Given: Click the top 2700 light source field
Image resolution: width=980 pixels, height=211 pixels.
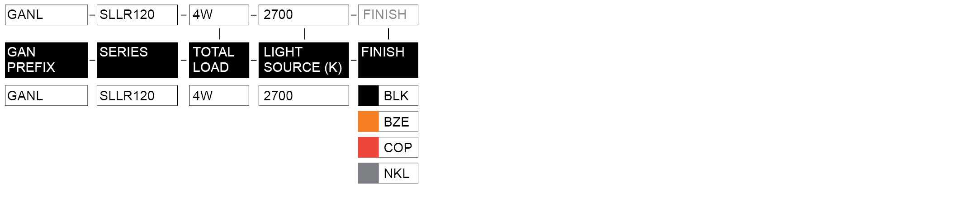Looking at the screenshot, I should click(303, 15).
